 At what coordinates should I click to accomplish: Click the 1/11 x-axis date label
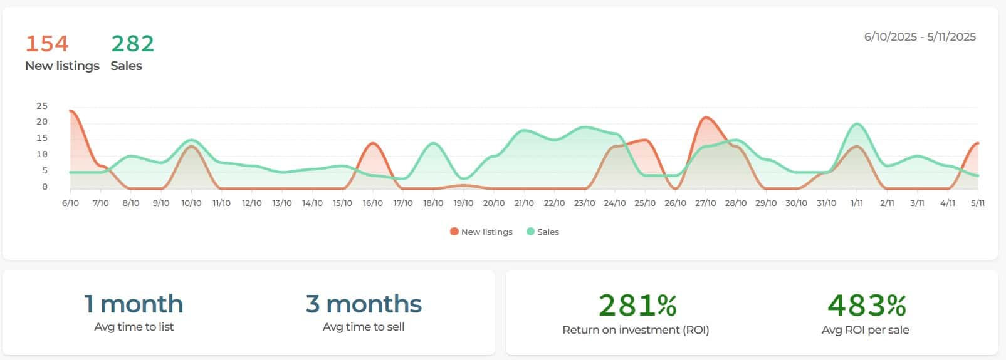(x=857, y=203)
